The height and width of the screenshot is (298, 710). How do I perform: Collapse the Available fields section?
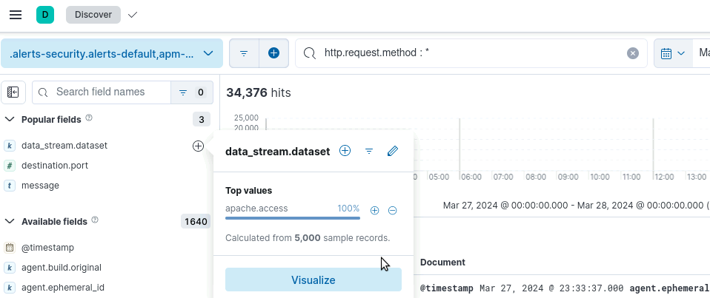[10, 221]
